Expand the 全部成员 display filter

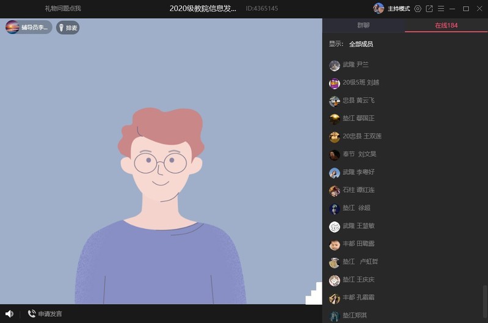[x=360, y=44]
